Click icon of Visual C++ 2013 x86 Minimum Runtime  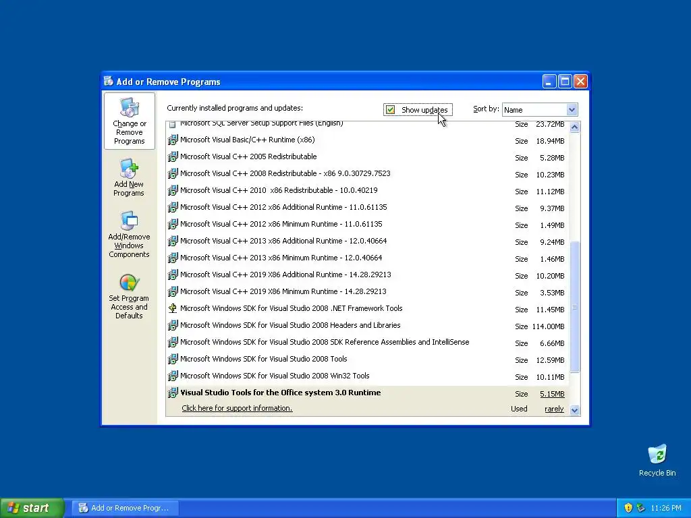point(173,258)
